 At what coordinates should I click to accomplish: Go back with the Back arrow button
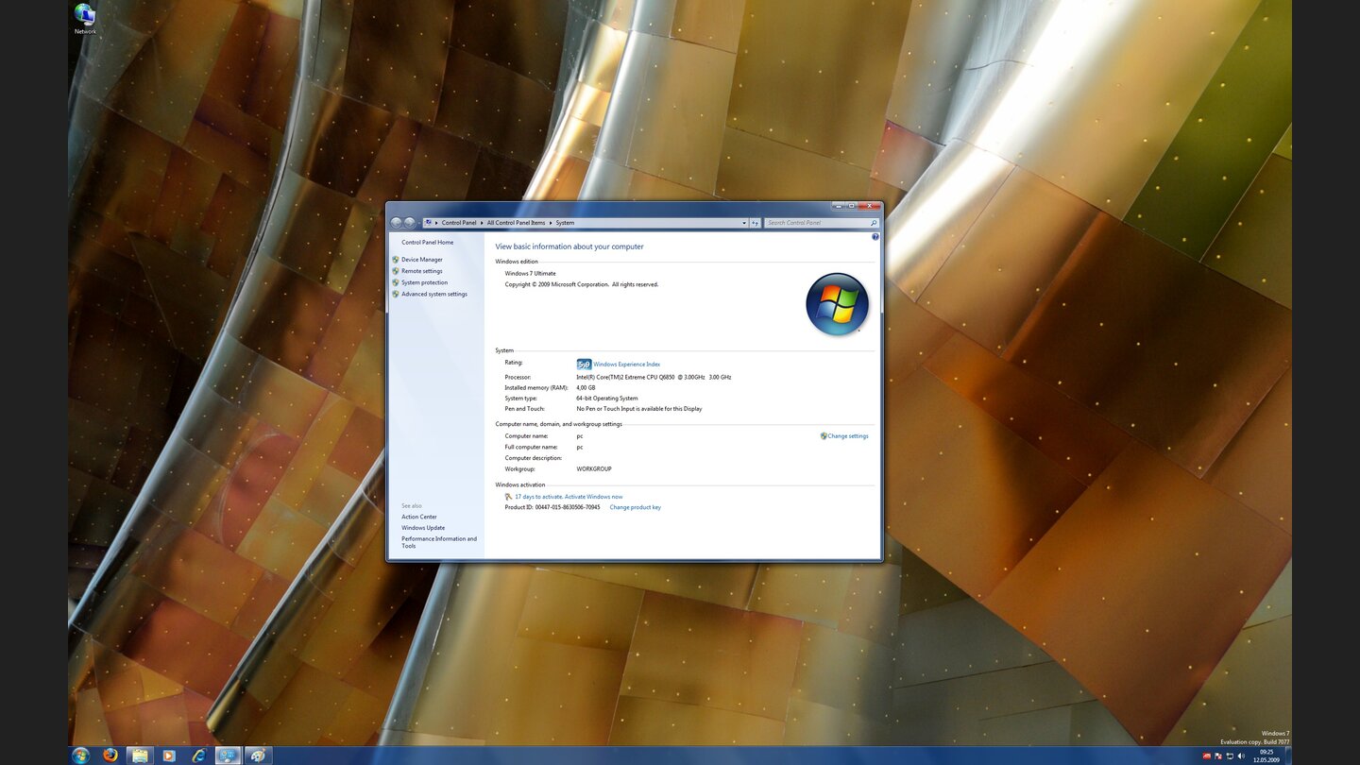coord(396,223)
